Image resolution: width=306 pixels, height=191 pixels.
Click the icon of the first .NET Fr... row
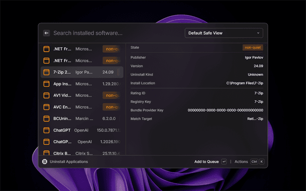pyautogui.click(x=46, y=49)
